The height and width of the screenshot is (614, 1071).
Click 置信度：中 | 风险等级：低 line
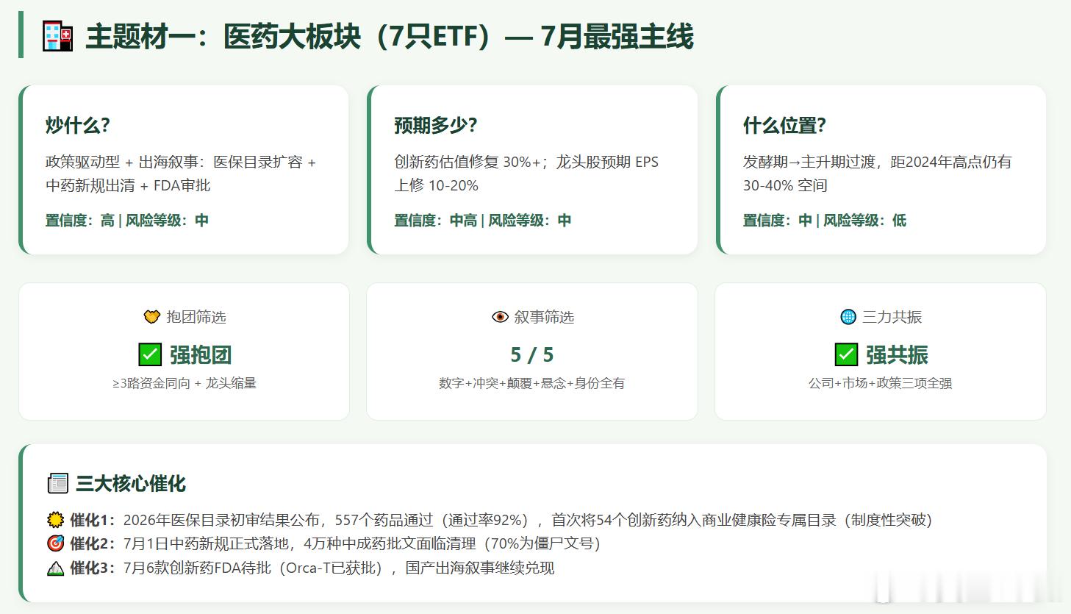pos(825,220)
